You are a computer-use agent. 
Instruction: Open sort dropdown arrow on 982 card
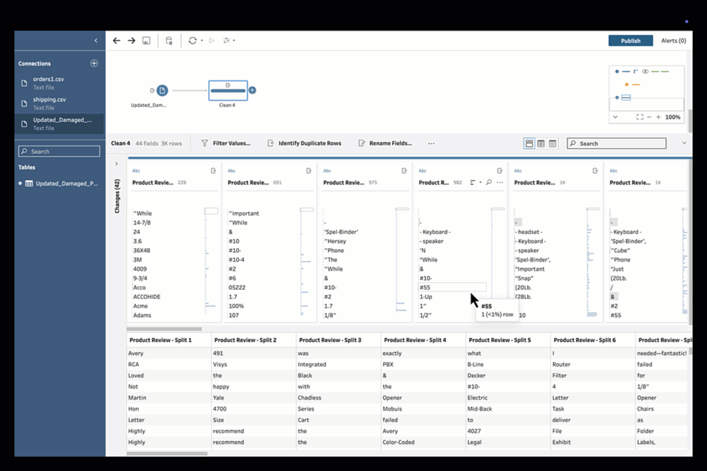[480, 183]
